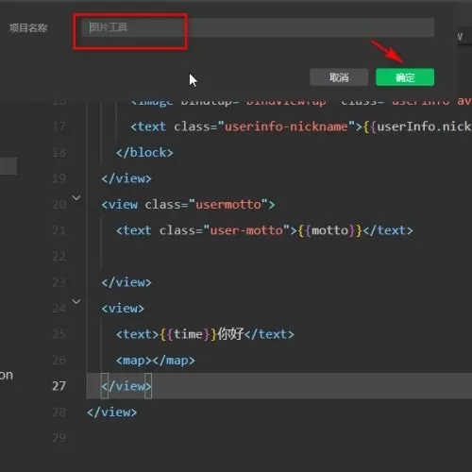Click the closing view tag on line 28
The image size is (472, 472).
[111, 412]
